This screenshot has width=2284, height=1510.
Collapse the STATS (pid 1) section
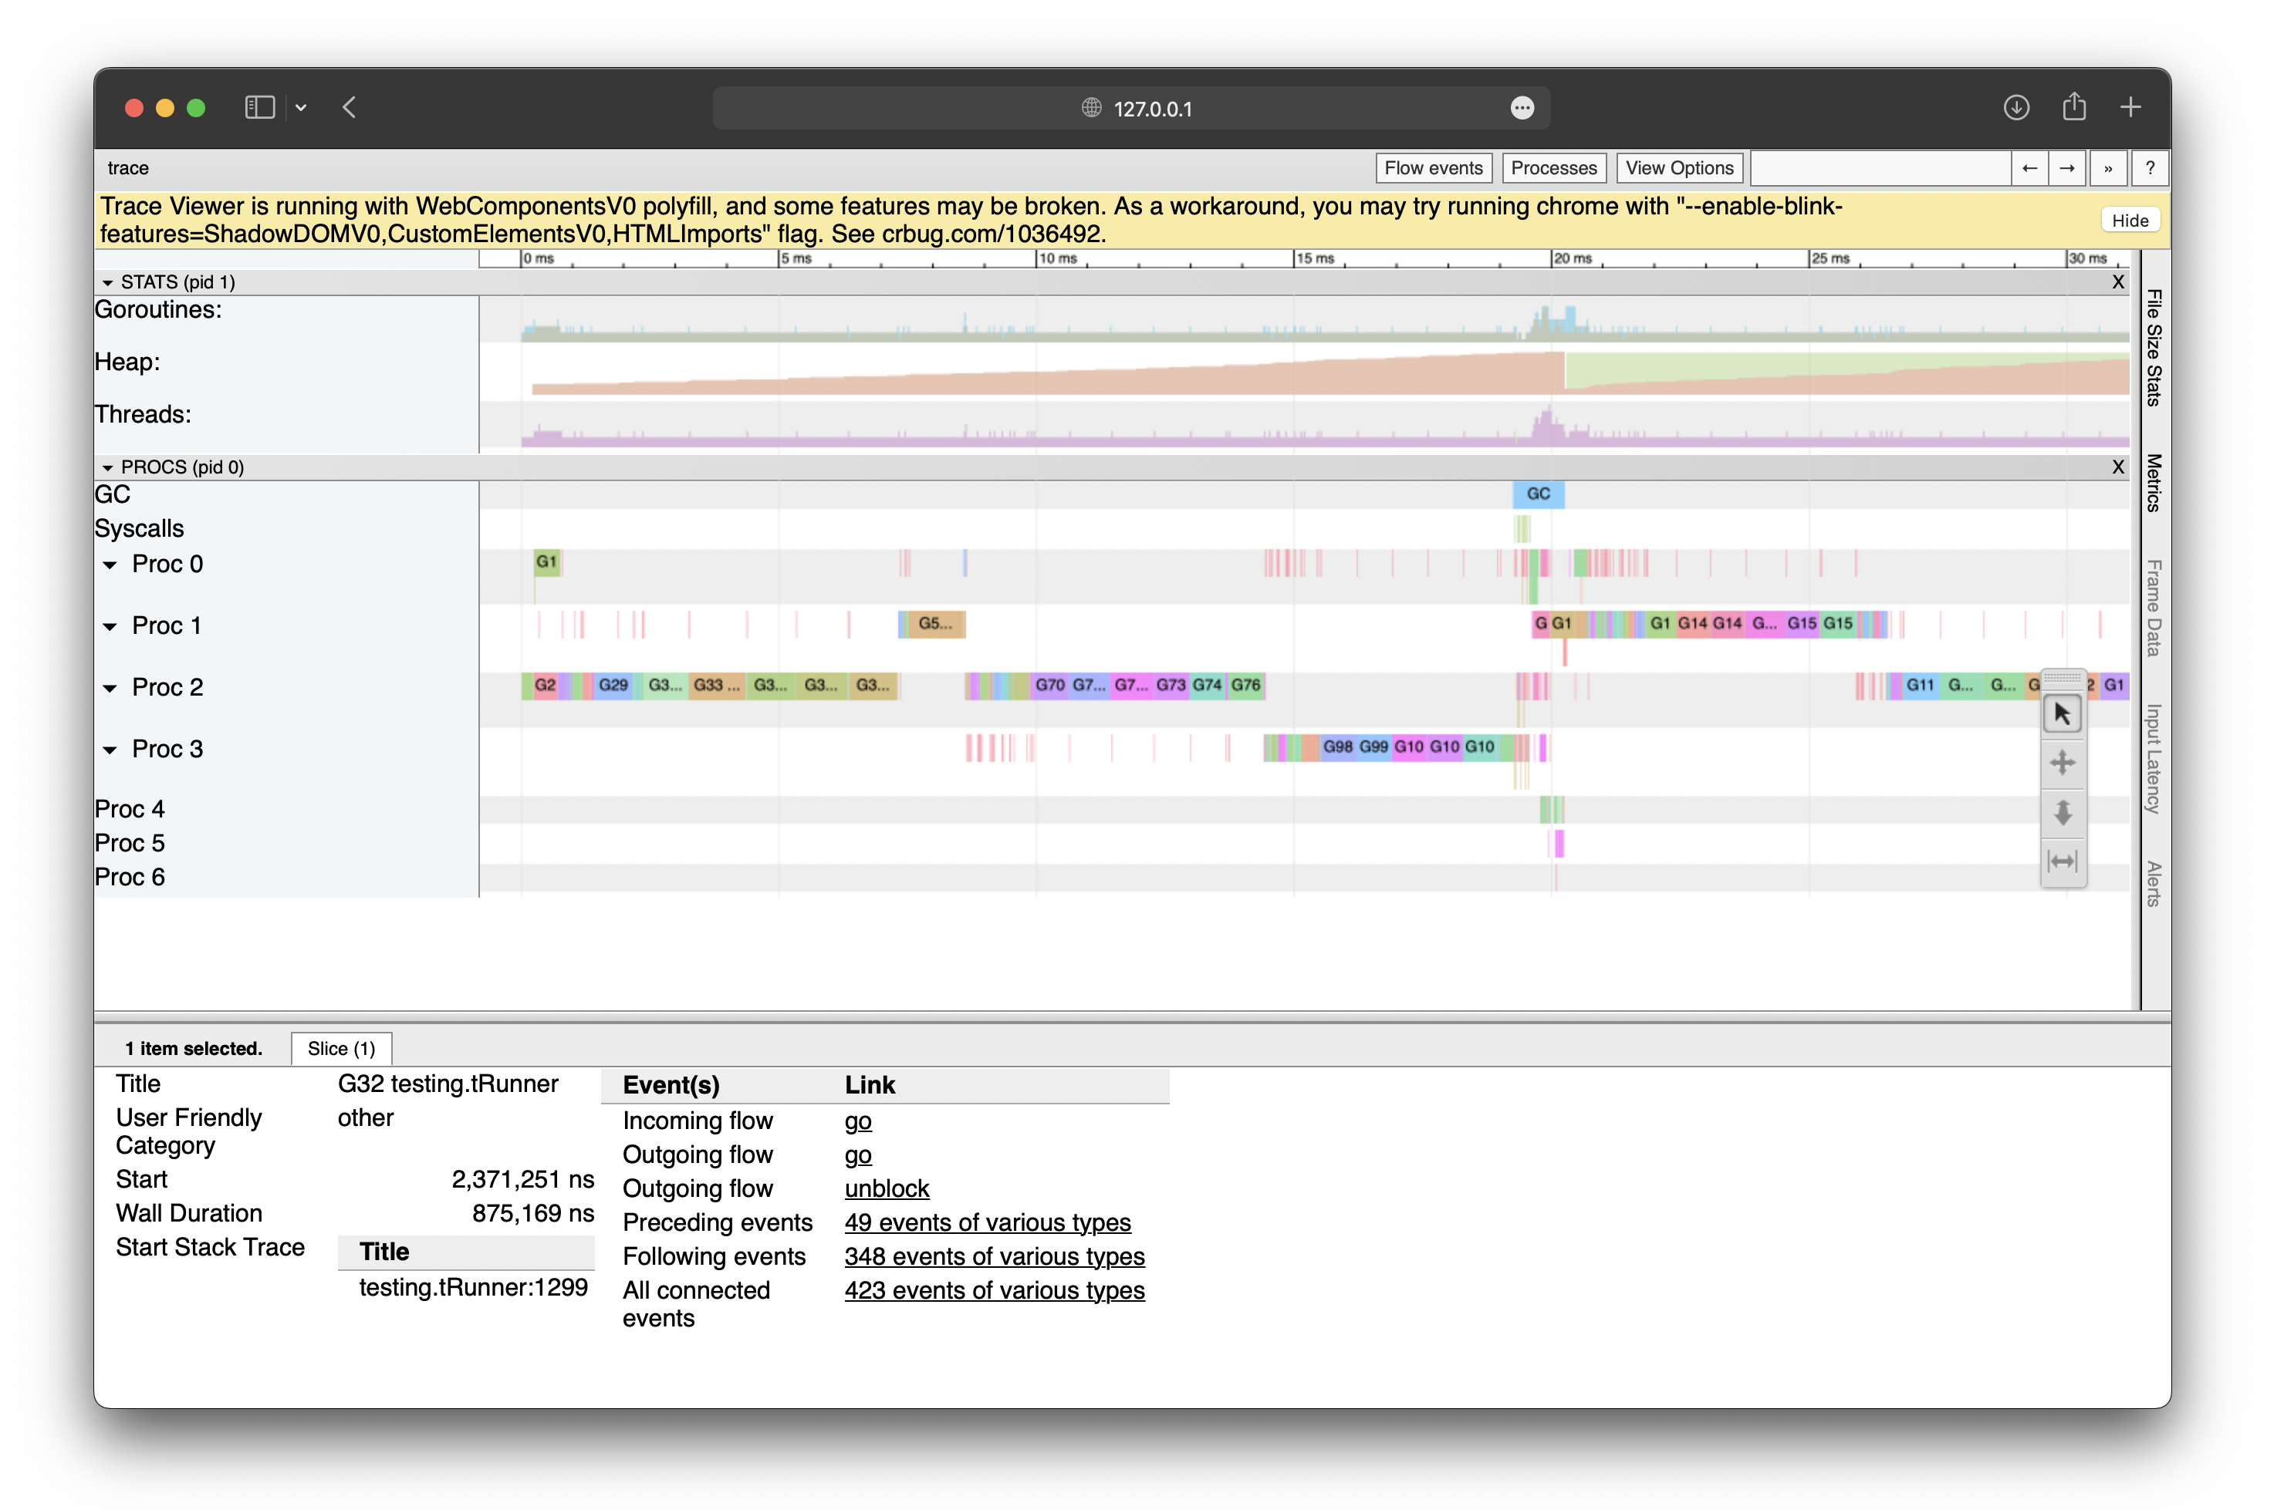coord(107,283)
